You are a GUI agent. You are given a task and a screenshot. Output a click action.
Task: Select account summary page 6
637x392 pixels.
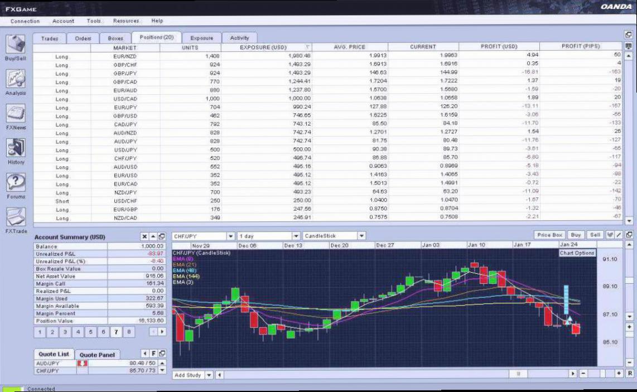click(103, 332)
